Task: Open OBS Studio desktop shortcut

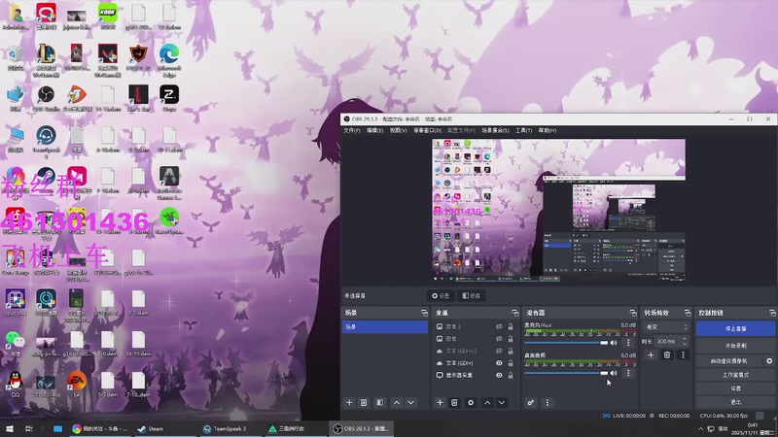Action: pyautogui.click(x=46, y=98)
